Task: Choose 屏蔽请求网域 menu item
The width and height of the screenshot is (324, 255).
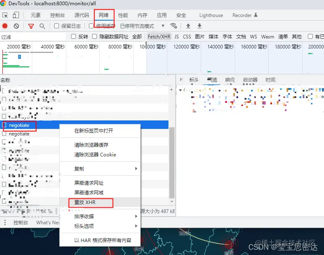Action: point(100,193)
